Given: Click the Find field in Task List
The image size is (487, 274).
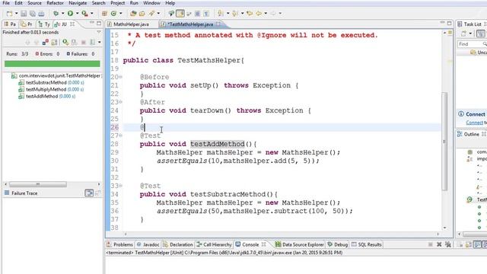Looking at the screenshot, I should click(x=470, y=44).
